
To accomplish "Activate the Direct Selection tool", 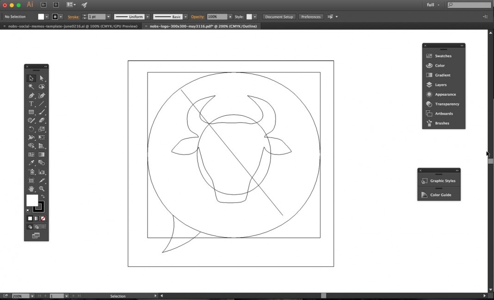I will point(42,78).
